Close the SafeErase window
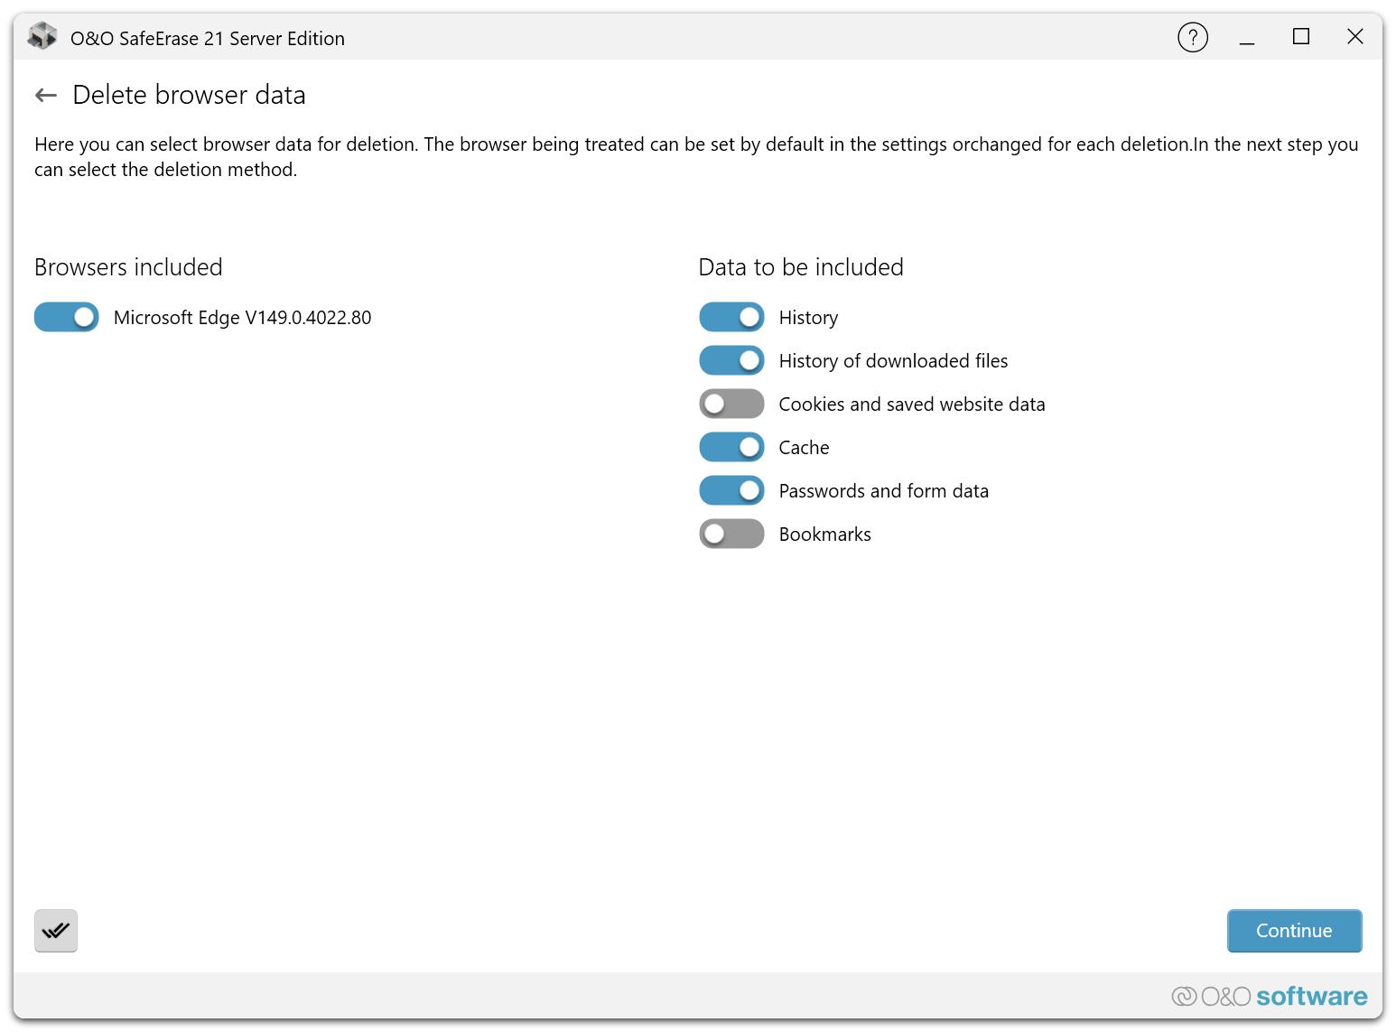This screenshot has width=1396, height=1032. pyautogui.click(x=1355, y=37)
